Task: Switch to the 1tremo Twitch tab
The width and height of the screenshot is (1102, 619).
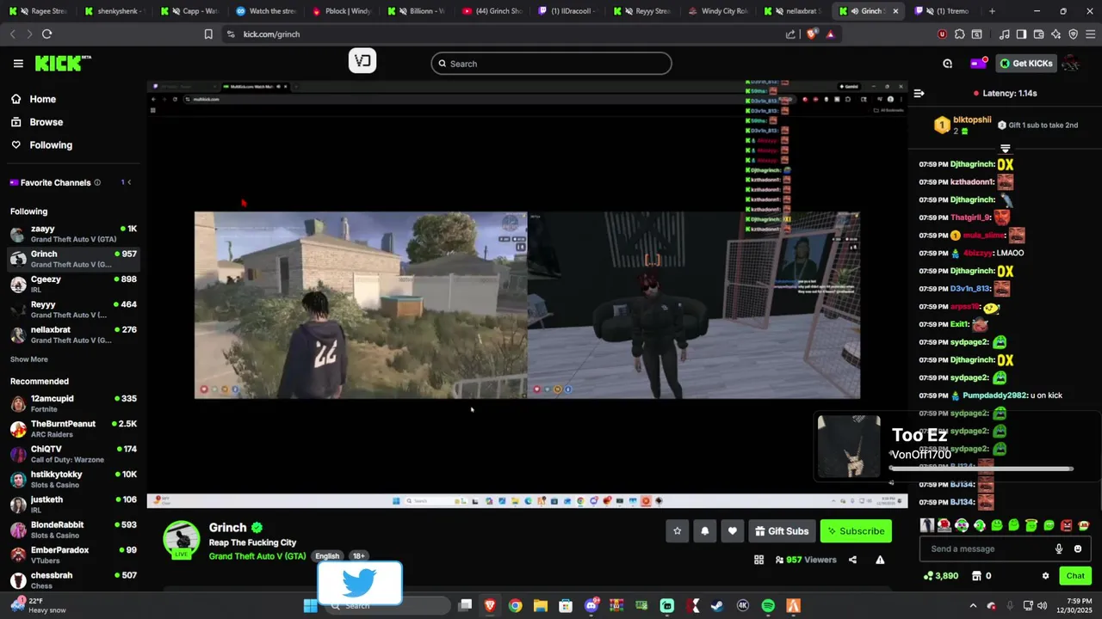Action: pos(943,11)
